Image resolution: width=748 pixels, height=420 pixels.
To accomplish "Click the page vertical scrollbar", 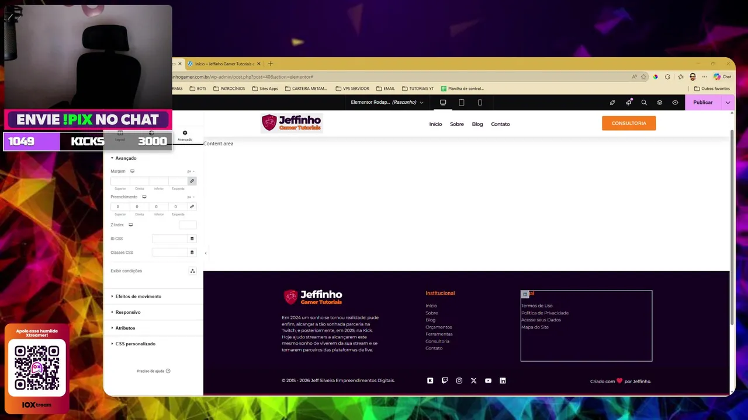I will (x=732, y=228).
